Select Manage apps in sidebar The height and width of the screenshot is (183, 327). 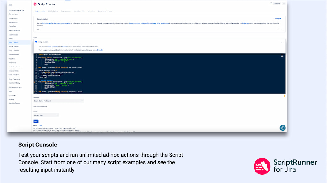[x=13, y=18]
